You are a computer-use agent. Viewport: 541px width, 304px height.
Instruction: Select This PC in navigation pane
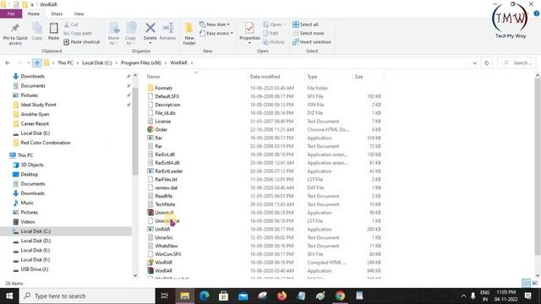(25, 155)
